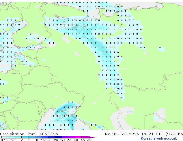Open the weatheronline.co.uk copyright link
This screenshot has width=183, height=141.
click(x=158, y=138)
